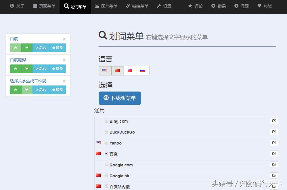Click the US flag language icon
Image resolution: width=287 pixels, height=190 pixels.
(105, 70)
